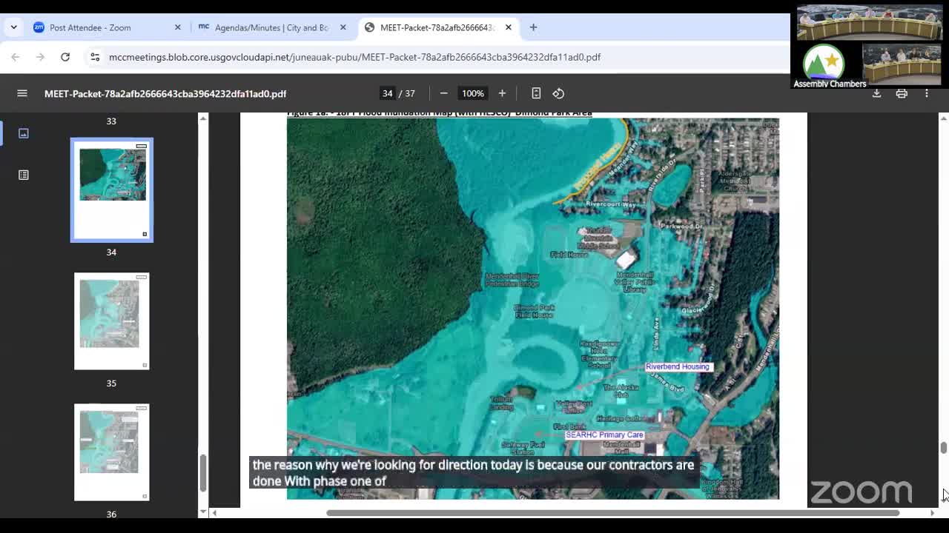Screen dimensions: 949x533
Task: Click the SEARHC Primary Care map label
Action: click(x=604, y=435)
